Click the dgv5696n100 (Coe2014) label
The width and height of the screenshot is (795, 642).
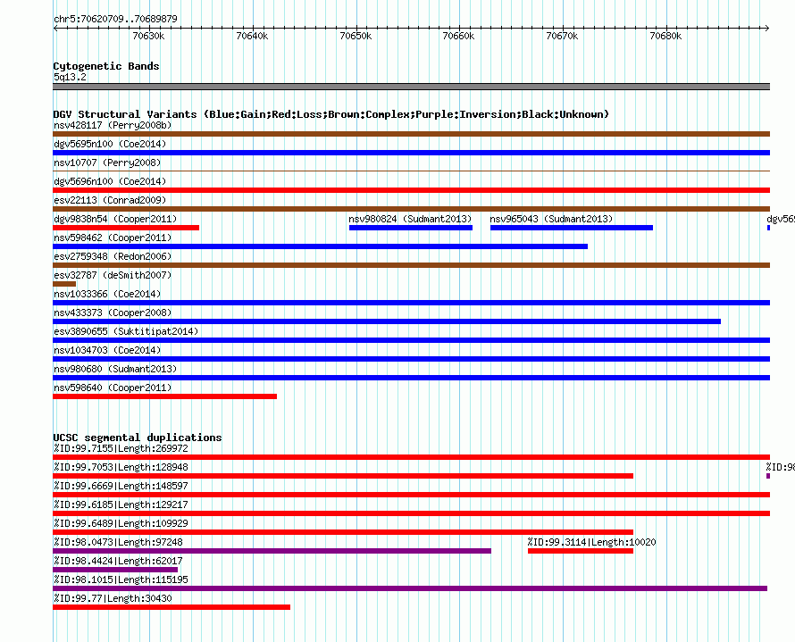[x=110, y=181]
